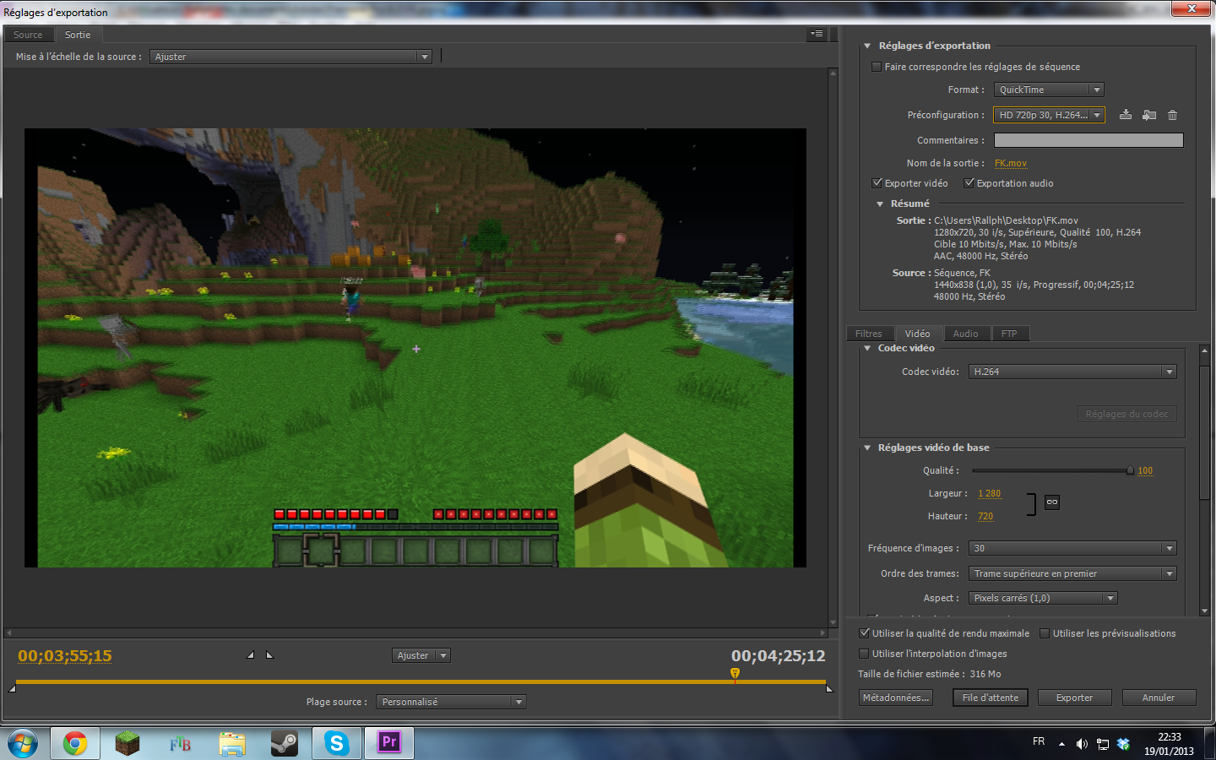Screen dimensions: 1216x760
Task: Open the Plage source dropdown Personnalisé
Action: click(451, 702)
